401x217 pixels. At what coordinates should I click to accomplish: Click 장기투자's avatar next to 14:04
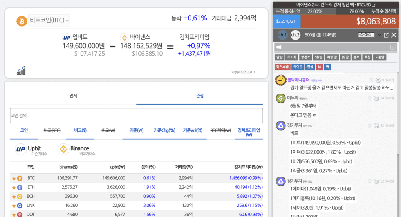pyautogui.click(x=281, y=126)
